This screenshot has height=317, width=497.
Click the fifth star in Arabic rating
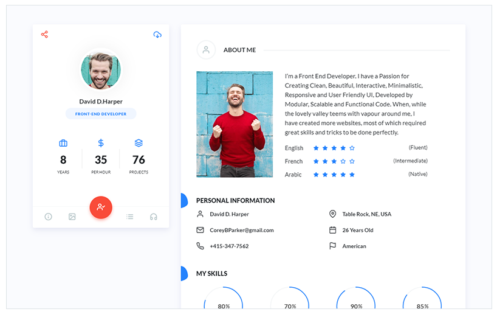(x=352, y=175)
